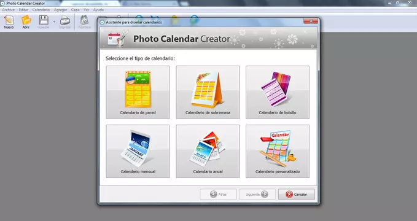This screenshot has width=417, height=221.
Task: Click the Atrás button
Action: point(218,195)
